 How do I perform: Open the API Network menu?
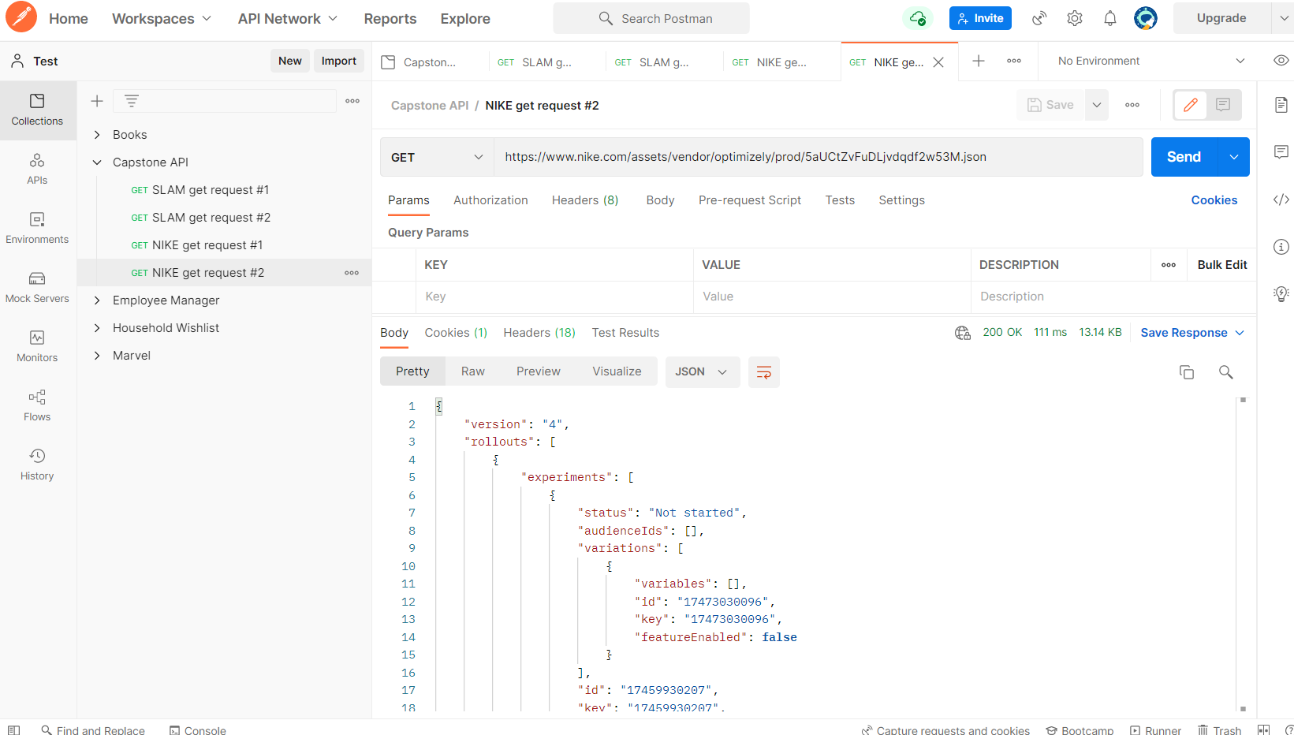[286, 18]
